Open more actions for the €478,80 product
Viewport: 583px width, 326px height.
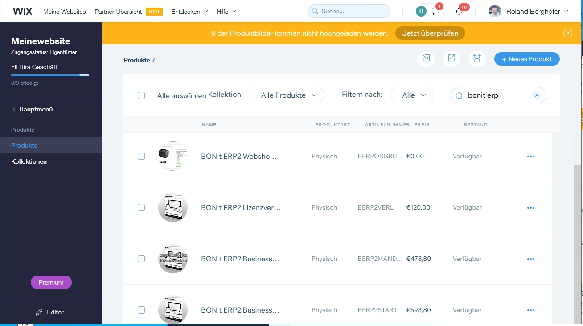(x=530, y=259)
